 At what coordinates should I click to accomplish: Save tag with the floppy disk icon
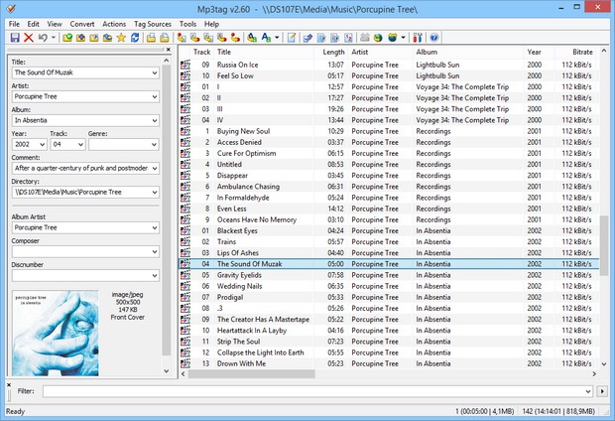coord(15,38)
